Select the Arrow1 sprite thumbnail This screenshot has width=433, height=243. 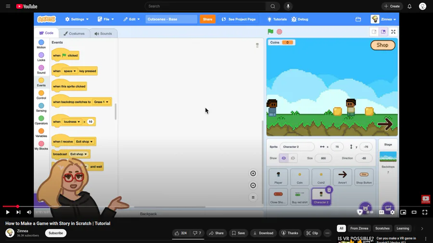[x=343, y=177]
